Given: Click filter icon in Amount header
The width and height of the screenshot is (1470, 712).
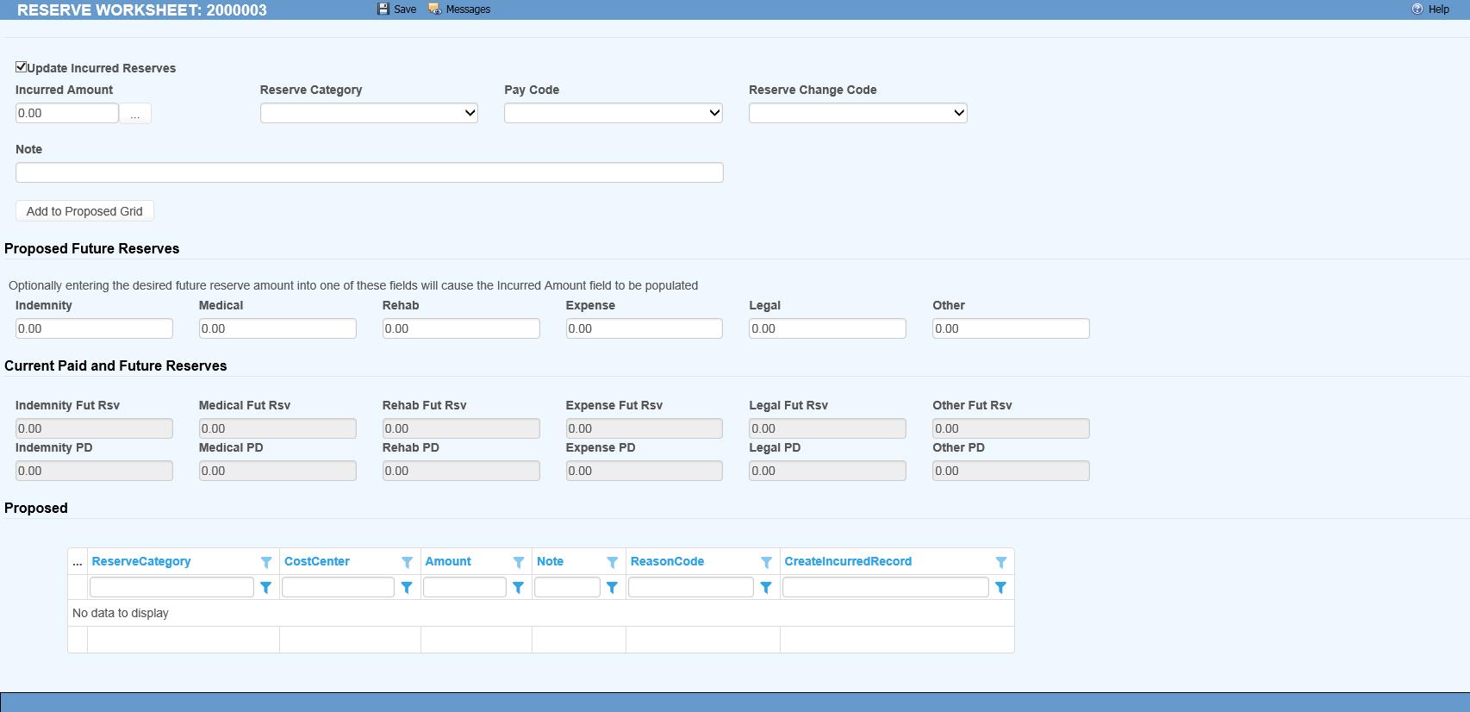Looking at the screenshot, I should click(x=519, y=562).
